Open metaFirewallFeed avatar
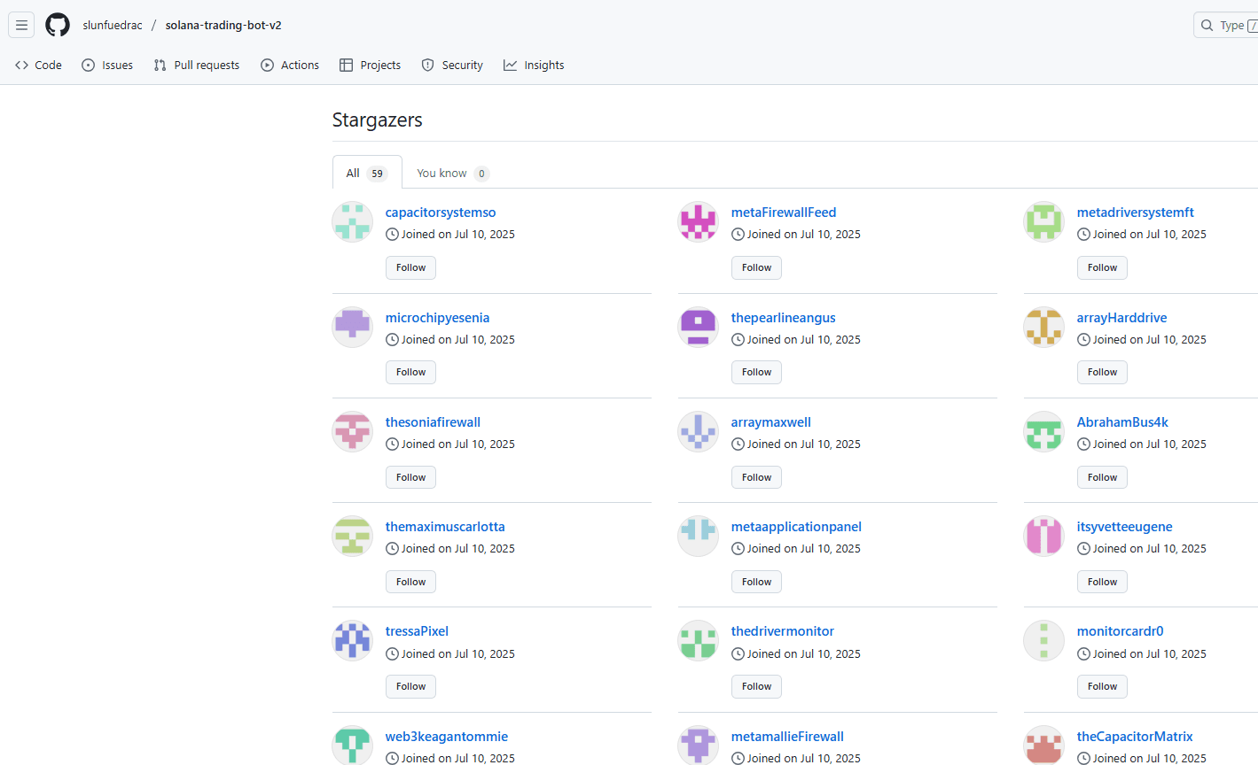Viewport: 1258px width, 765px height. [699, 221]
